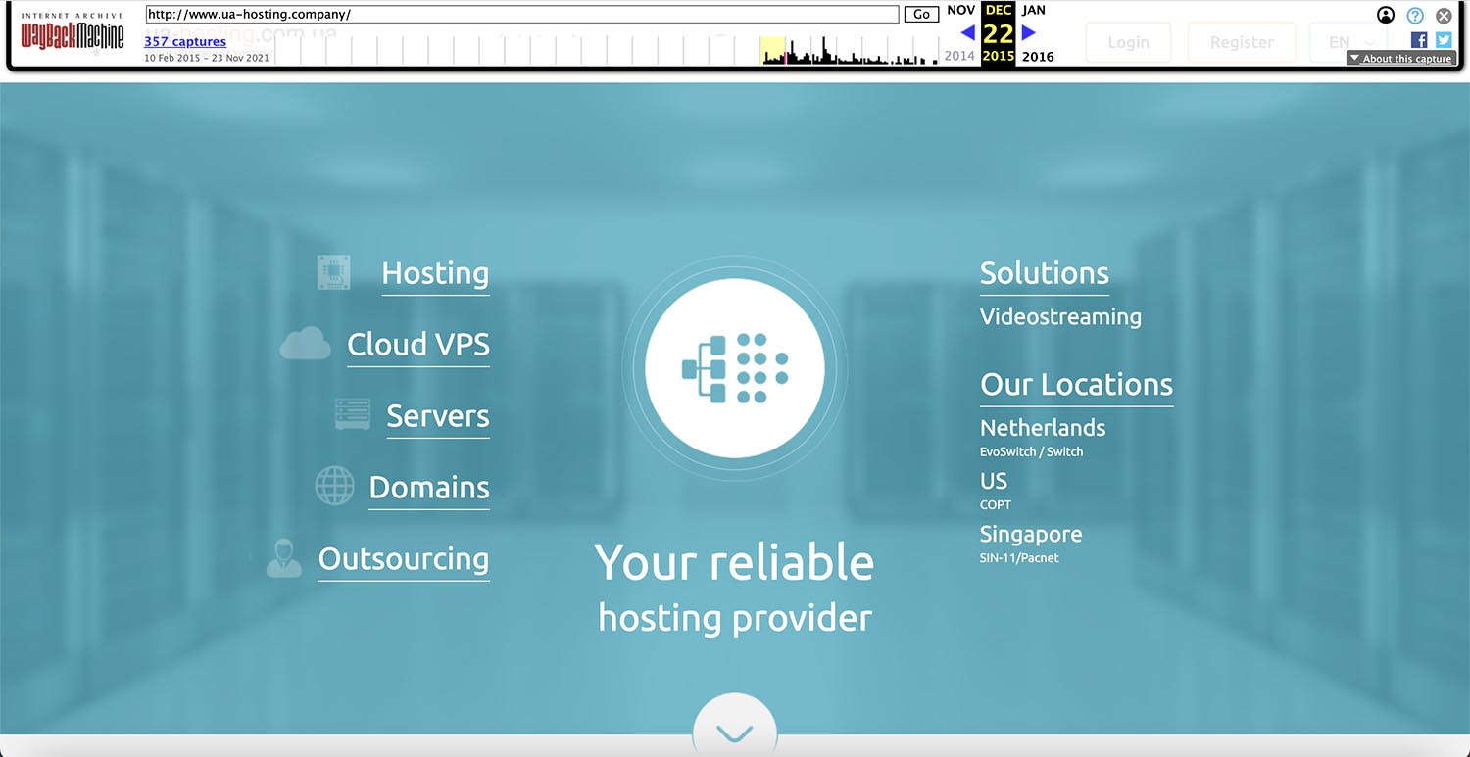The width and height of the screenshot is (1470, 757).
Task: Click the central network logo circle
Action: tap(735, 368)
